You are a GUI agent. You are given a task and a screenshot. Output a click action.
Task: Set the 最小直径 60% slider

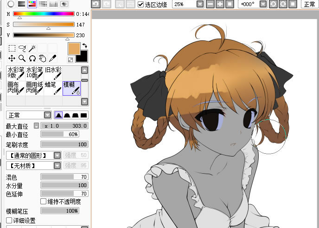point(60,134)
